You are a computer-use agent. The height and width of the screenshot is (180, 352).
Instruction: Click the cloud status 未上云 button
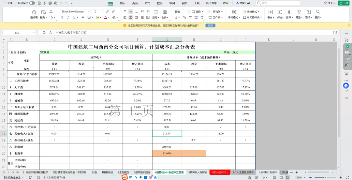(330, 3)
